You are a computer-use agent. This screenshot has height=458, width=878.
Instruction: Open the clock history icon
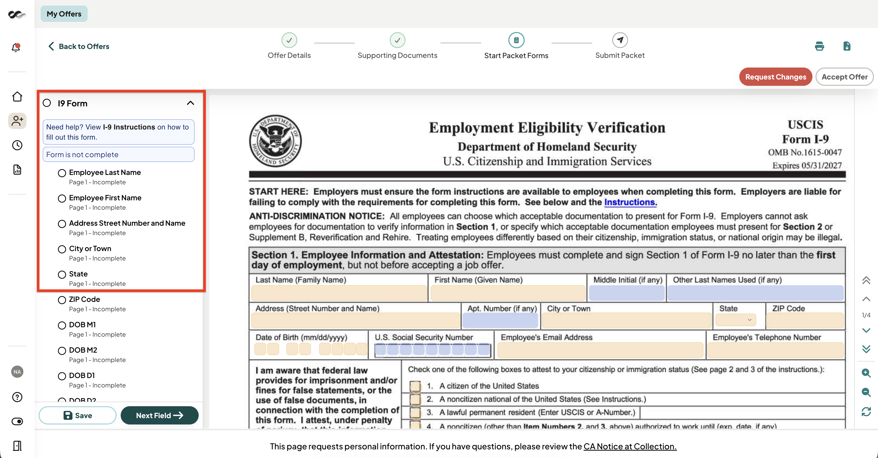tap(17, 145)
